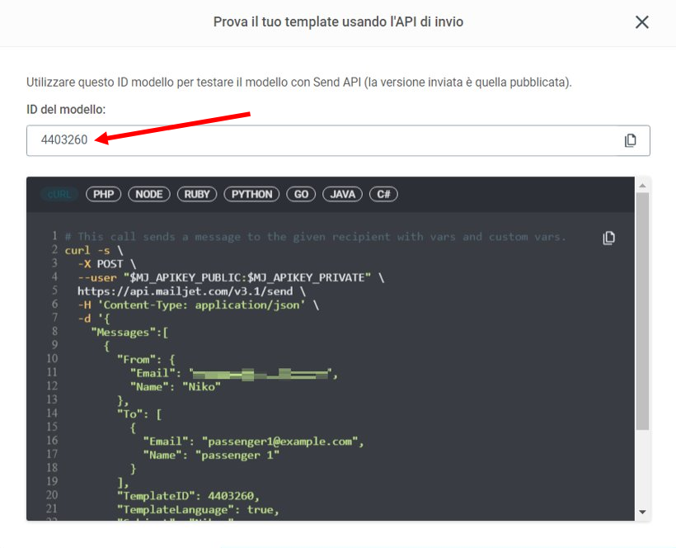Close the API test dialog

click(x=642, y=22)
